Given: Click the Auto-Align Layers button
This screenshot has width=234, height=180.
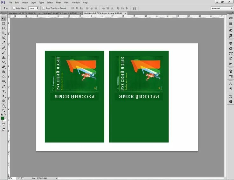Looking at the screenshot, I should click(134, 8).
